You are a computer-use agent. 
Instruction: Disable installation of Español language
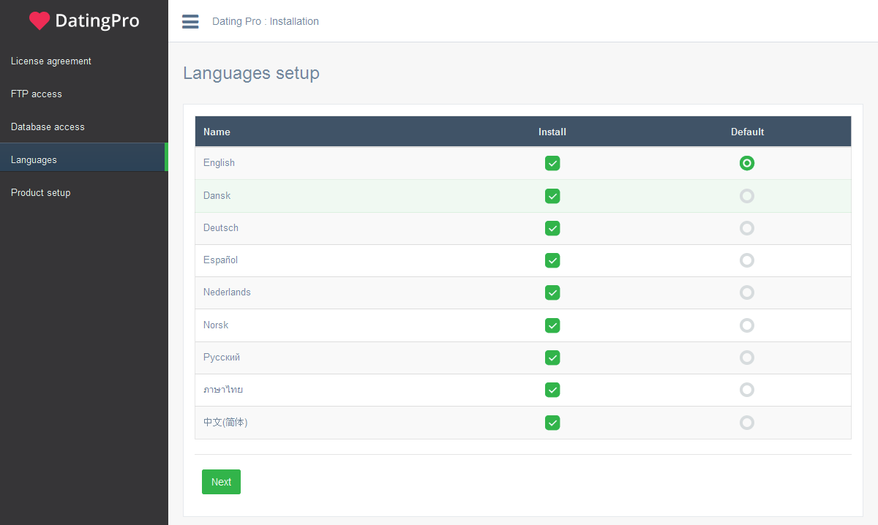(552, 260)
